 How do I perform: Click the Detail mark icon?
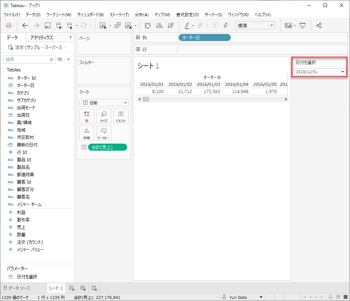(x=87, y=133)
